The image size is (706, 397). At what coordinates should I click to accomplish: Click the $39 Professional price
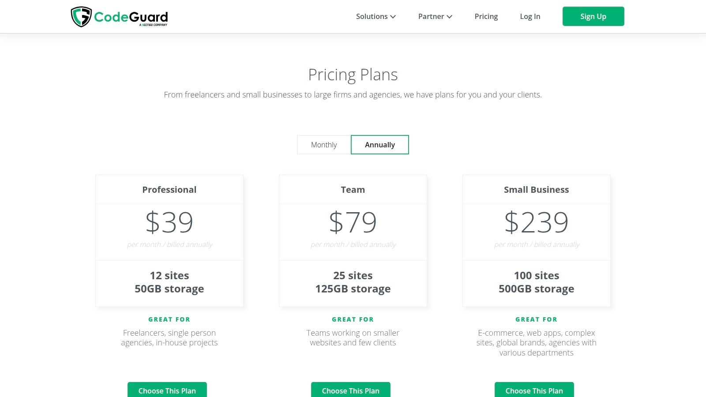[x=169, y=222]
